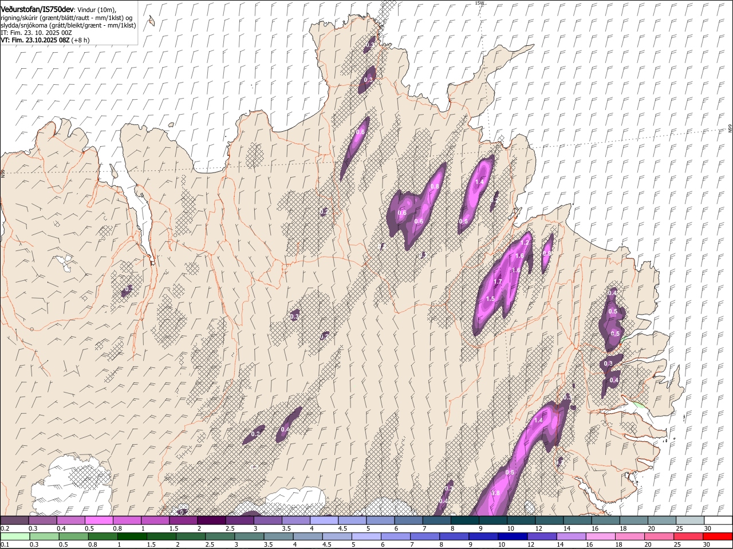The image size is (733, 549).
Task: Click the 2 swatch in lower legend row
Action: (x=190, y=536)
